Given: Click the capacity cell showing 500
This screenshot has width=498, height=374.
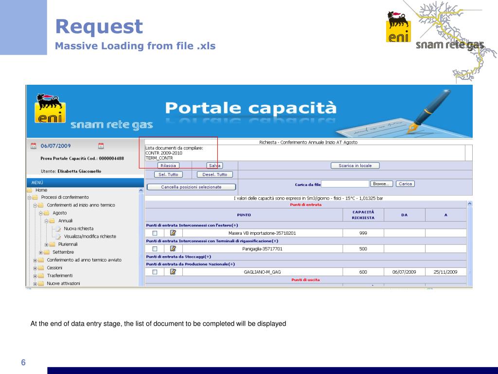Looking at the screenshot, I should coord(363,249).
